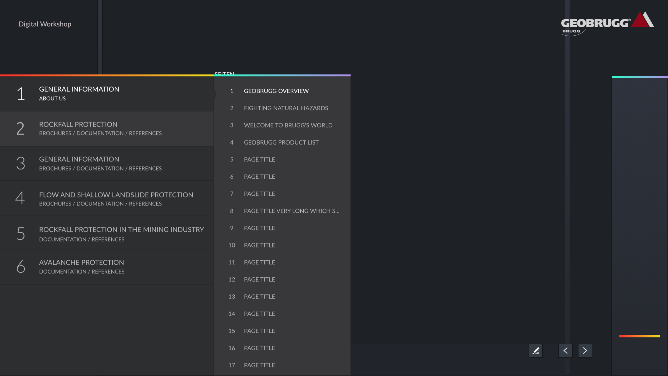This screenshot has height=376, width=668.
Task: Open page 1 Geobrugg Overview
Action: tap(282, 91)
